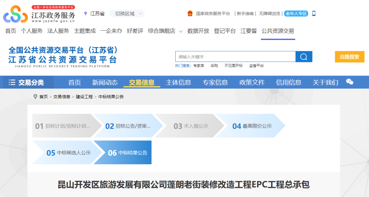Open the 建设工程 breadcrumb link
Screen dimensions: 369x197
click(84, 97)
